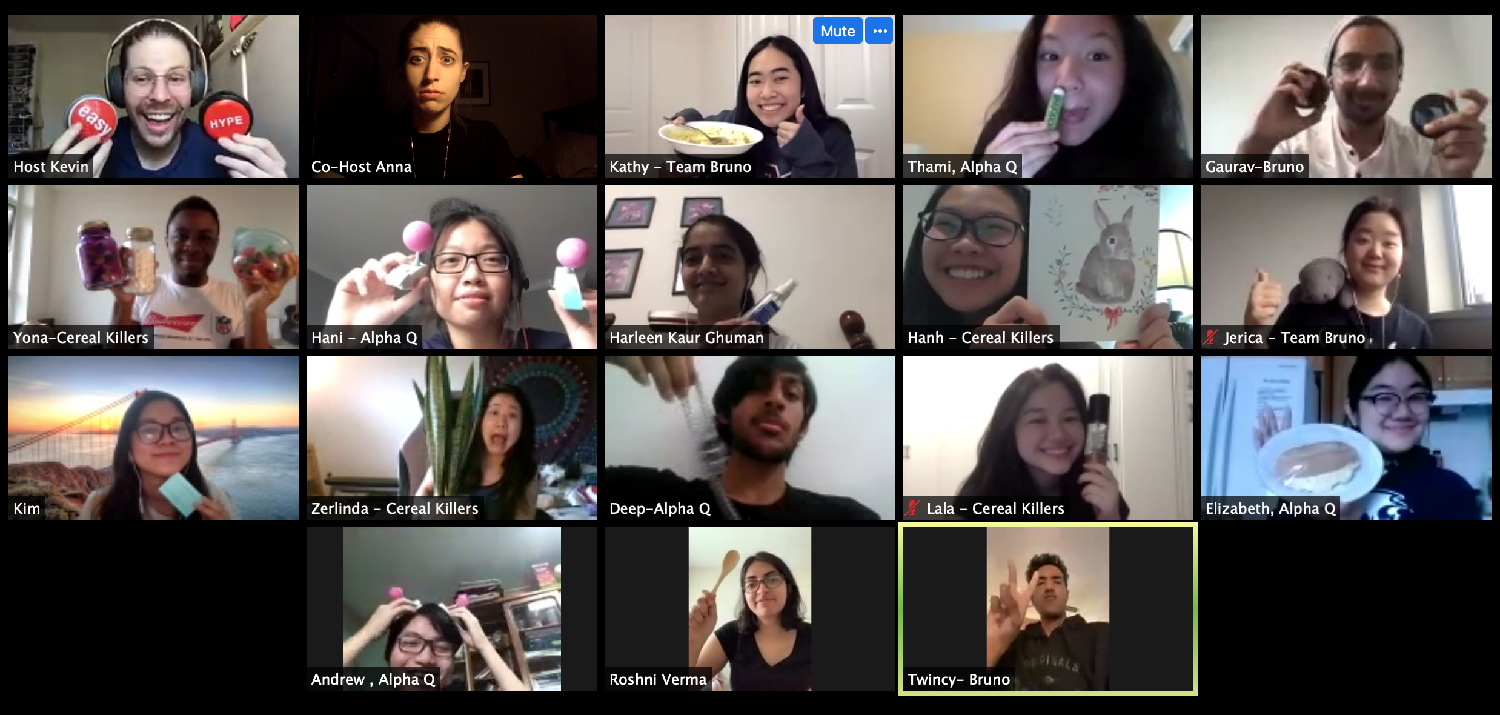Select the highlighted Twincy- Bruno speaker tile
The image size is (1500, 715).
1048,609
